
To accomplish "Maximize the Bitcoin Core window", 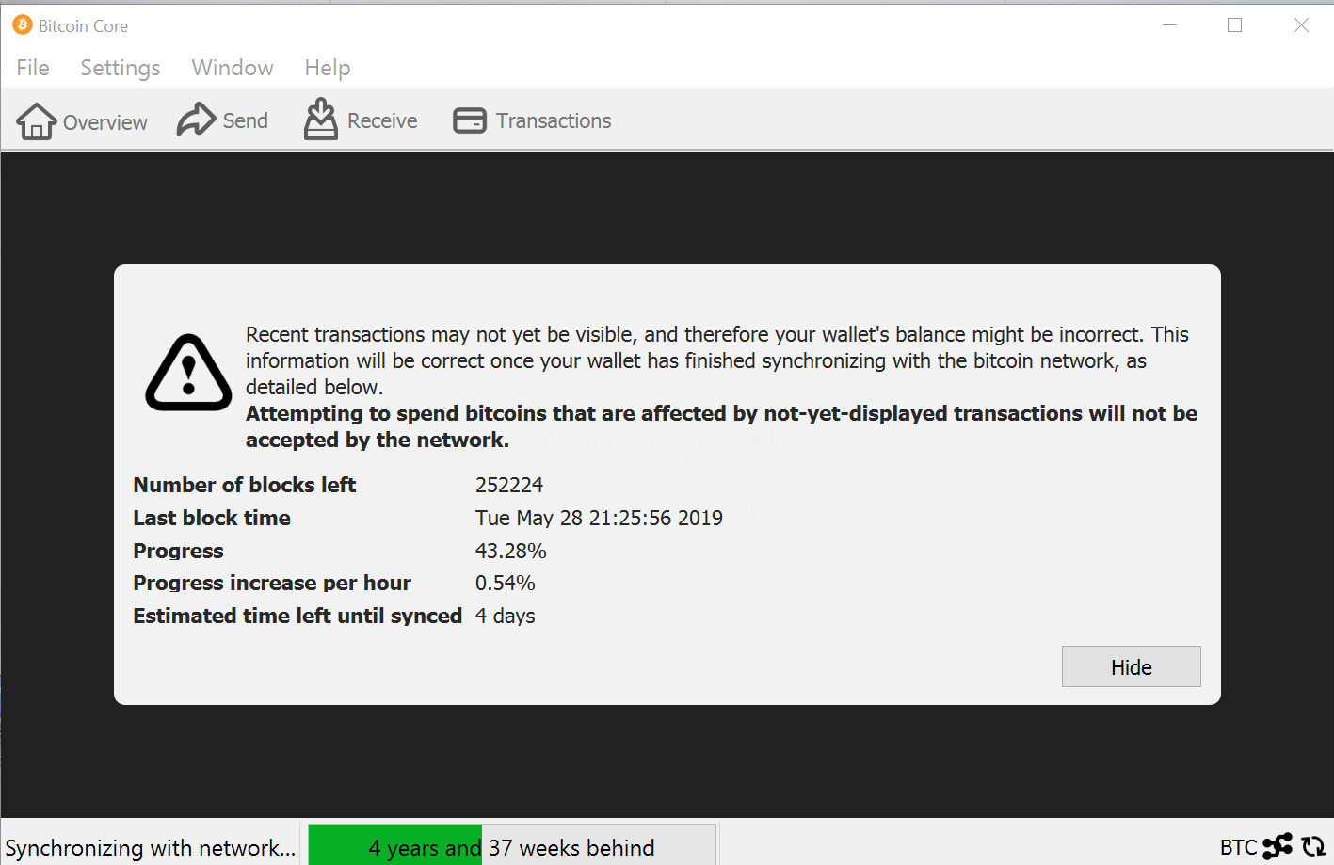I will coord(1235,25).
